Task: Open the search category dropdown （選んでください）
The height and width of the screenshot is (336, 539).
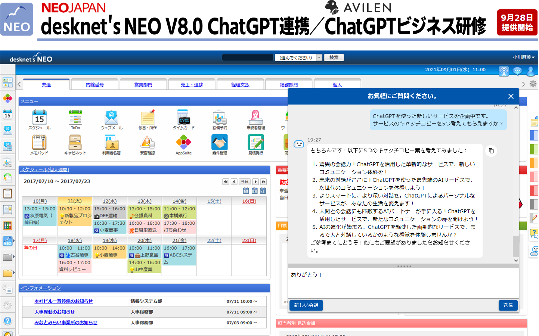Action: tap(298, 57)
